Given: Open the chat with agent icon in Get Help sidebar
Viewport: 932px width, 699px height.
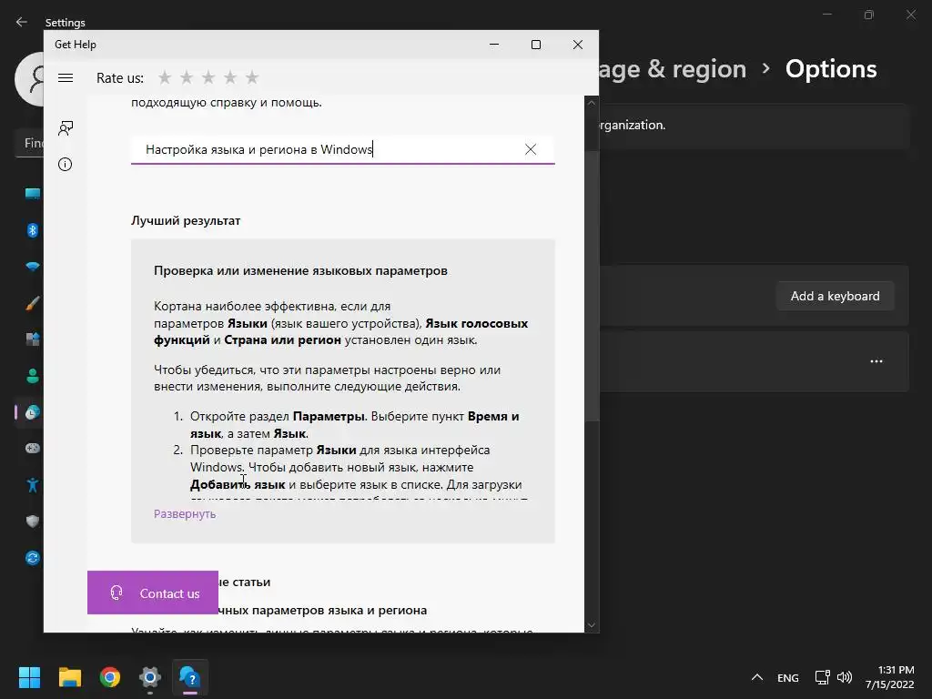Looking at the screenshot, I should (66, 127).
